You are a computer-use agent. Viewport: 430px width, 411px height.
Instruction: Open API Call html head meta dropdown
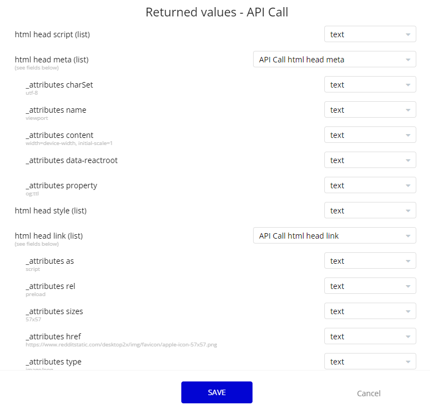point(334,60)
